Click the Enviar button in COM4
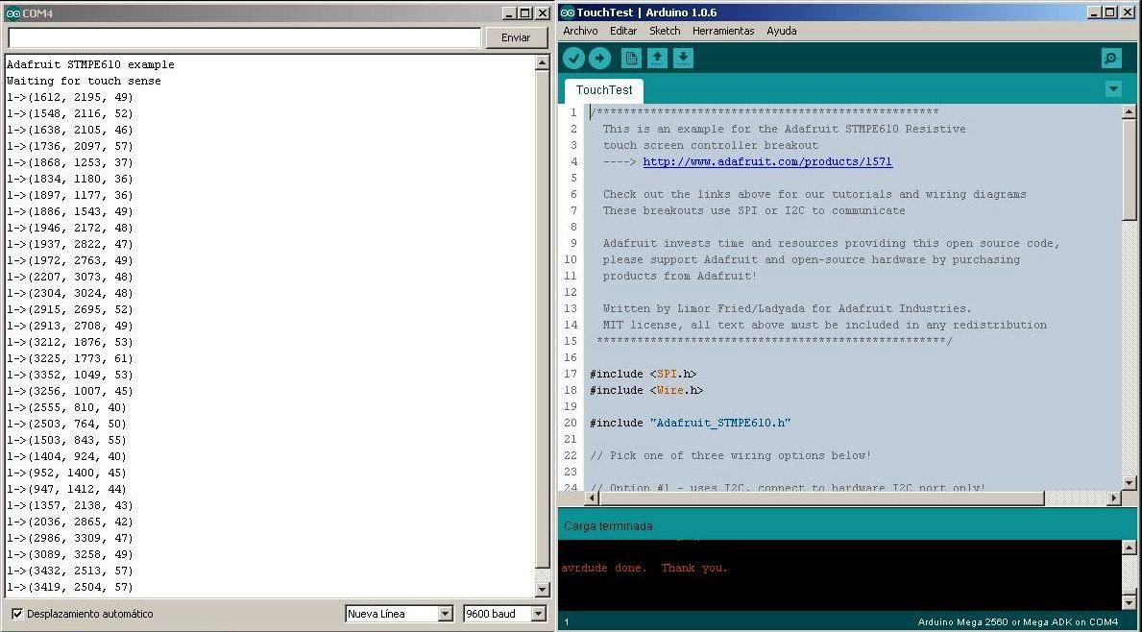Viewport: 1142px width, 632px height. pyautogui.click(x=516, y=37)
